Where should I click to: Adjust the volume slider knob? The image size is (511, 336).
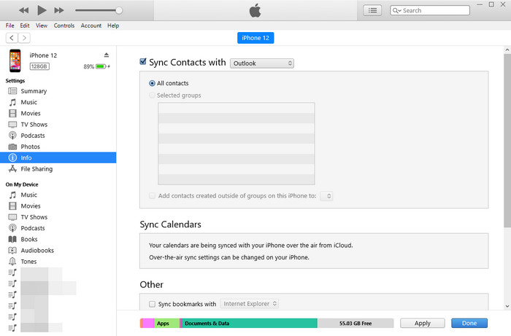(x=119, y=10)
